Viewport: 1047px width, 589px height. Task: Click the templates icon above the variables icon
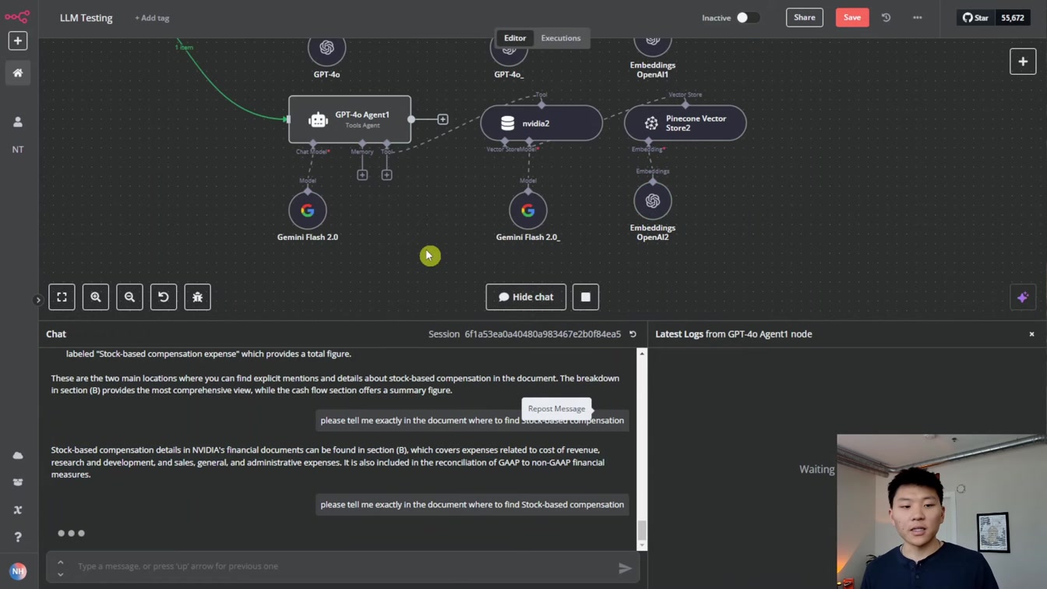pos(18,482)
